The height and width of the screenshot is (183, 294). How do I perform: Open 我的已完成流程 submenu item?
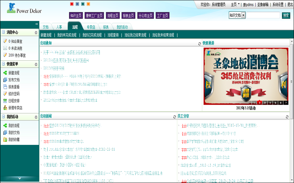92,35
